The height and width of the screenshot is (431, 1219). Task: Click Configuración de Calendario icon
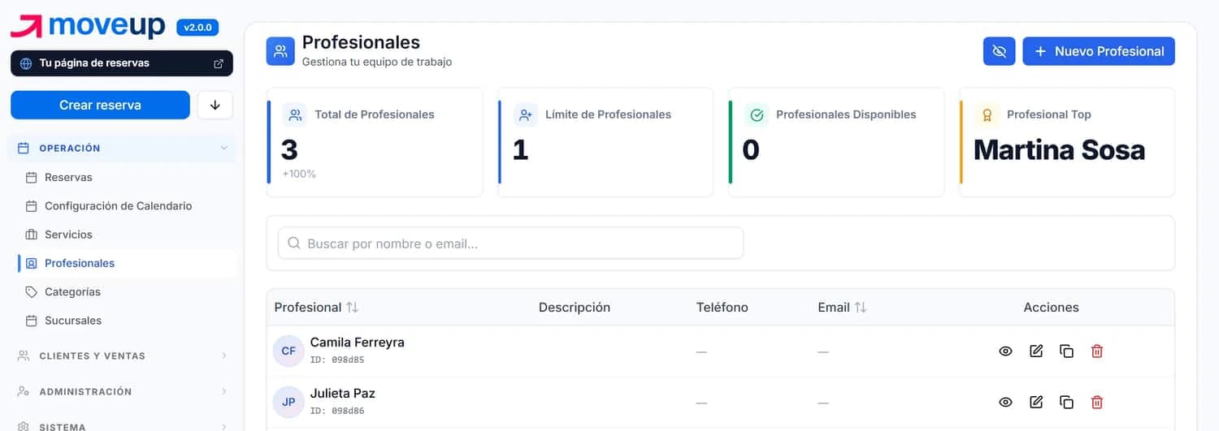pyautogui.click(x=32, y=206)
